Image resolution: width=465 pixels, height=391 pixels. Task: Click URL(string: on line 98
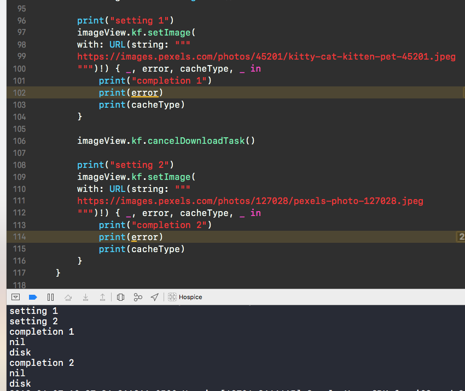point(139,44)
